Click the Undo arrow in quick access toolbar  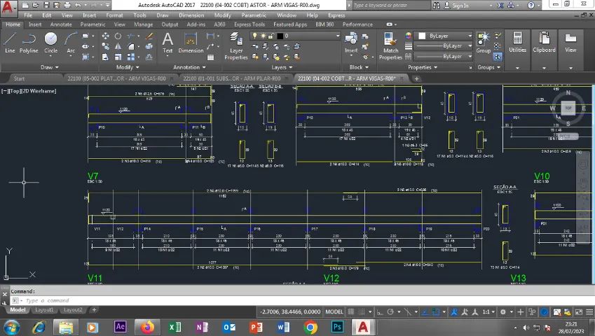click(78, 6)
